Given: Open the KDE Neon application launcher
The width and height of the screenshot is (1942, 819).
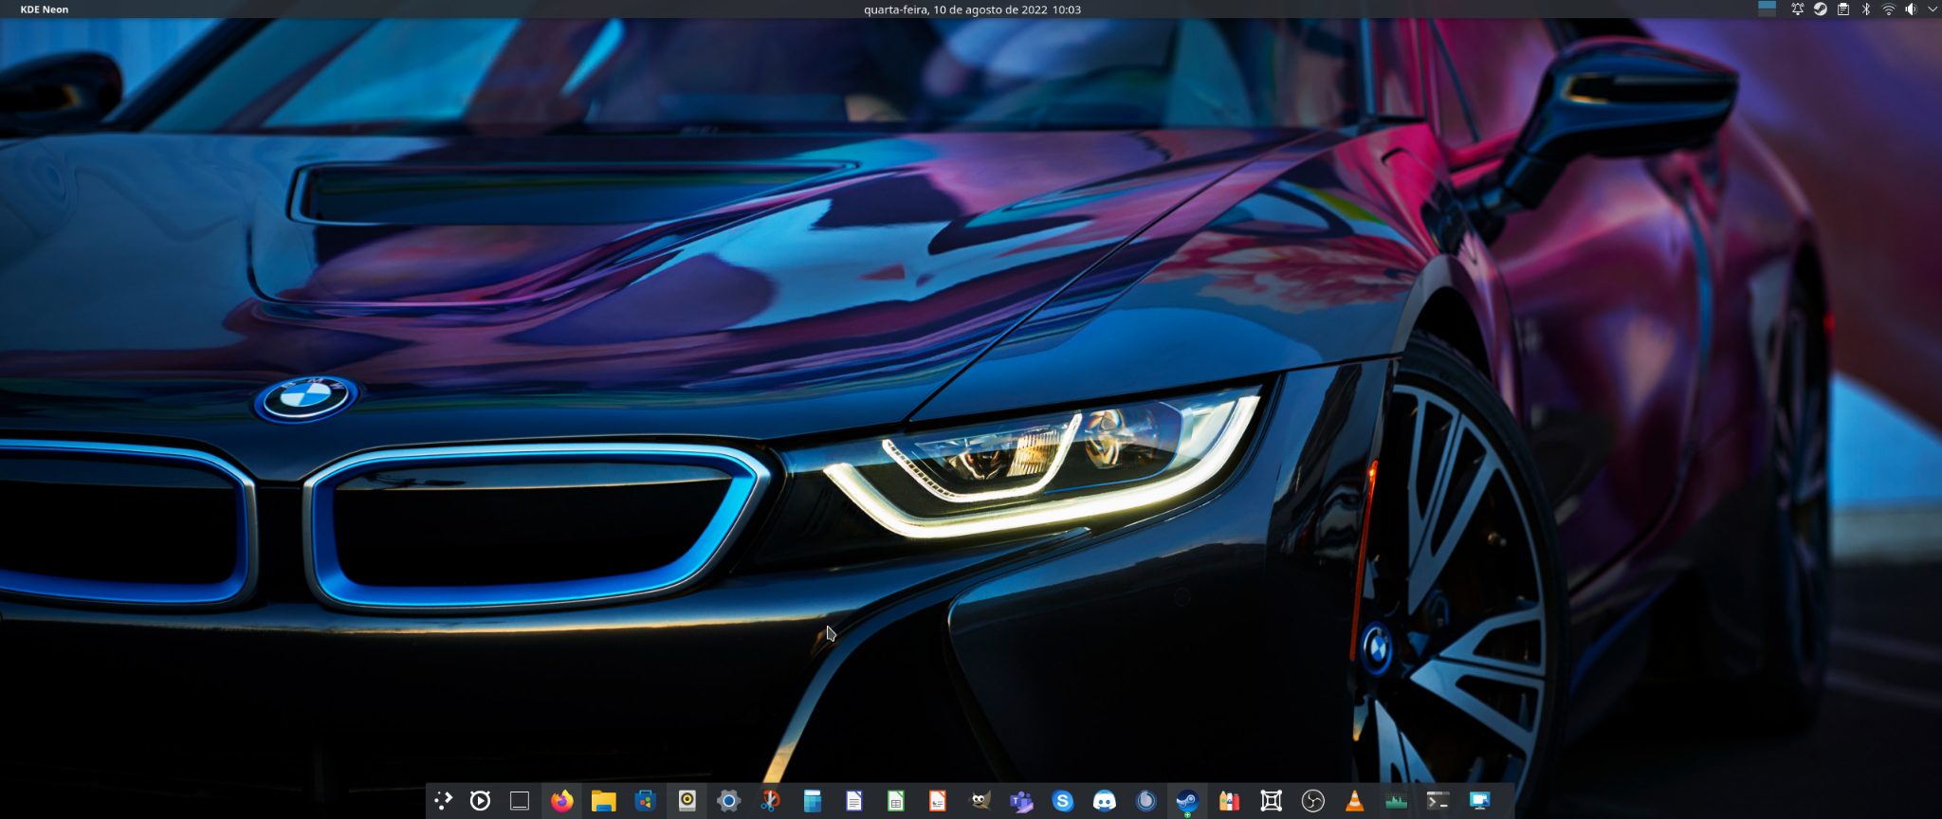Looking at the screenshot, I should [45, 9].
